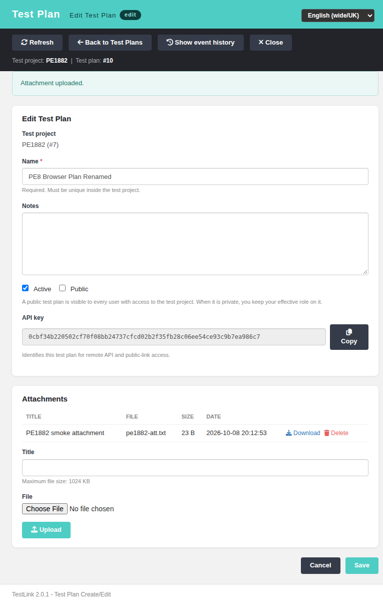Click the 'PE1882 (#7)' project text
383x605 pixels.
pyautogui.click(x=41, y=145)
